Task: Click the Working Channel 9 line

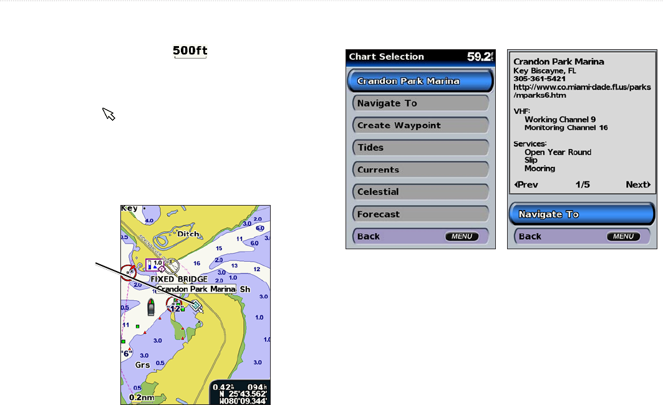Action: 560,120
